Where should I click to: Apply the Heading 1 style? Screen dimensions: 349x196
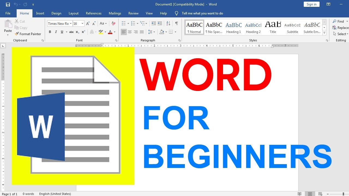point(234,27)
